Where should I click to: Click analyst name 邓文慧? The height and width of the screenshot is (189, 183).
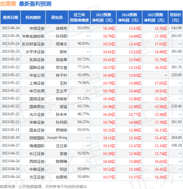pyautogui.click(x=62, y=67)
